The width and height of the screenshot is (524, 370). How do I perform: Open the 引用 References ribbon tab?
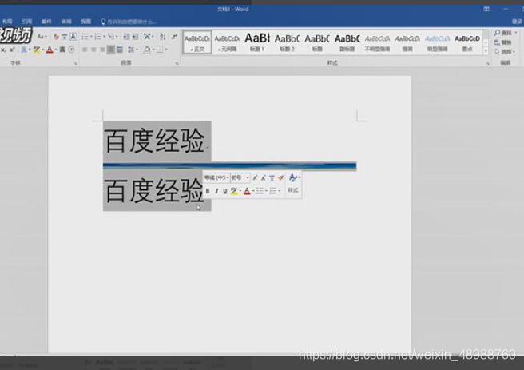(27, 22)
